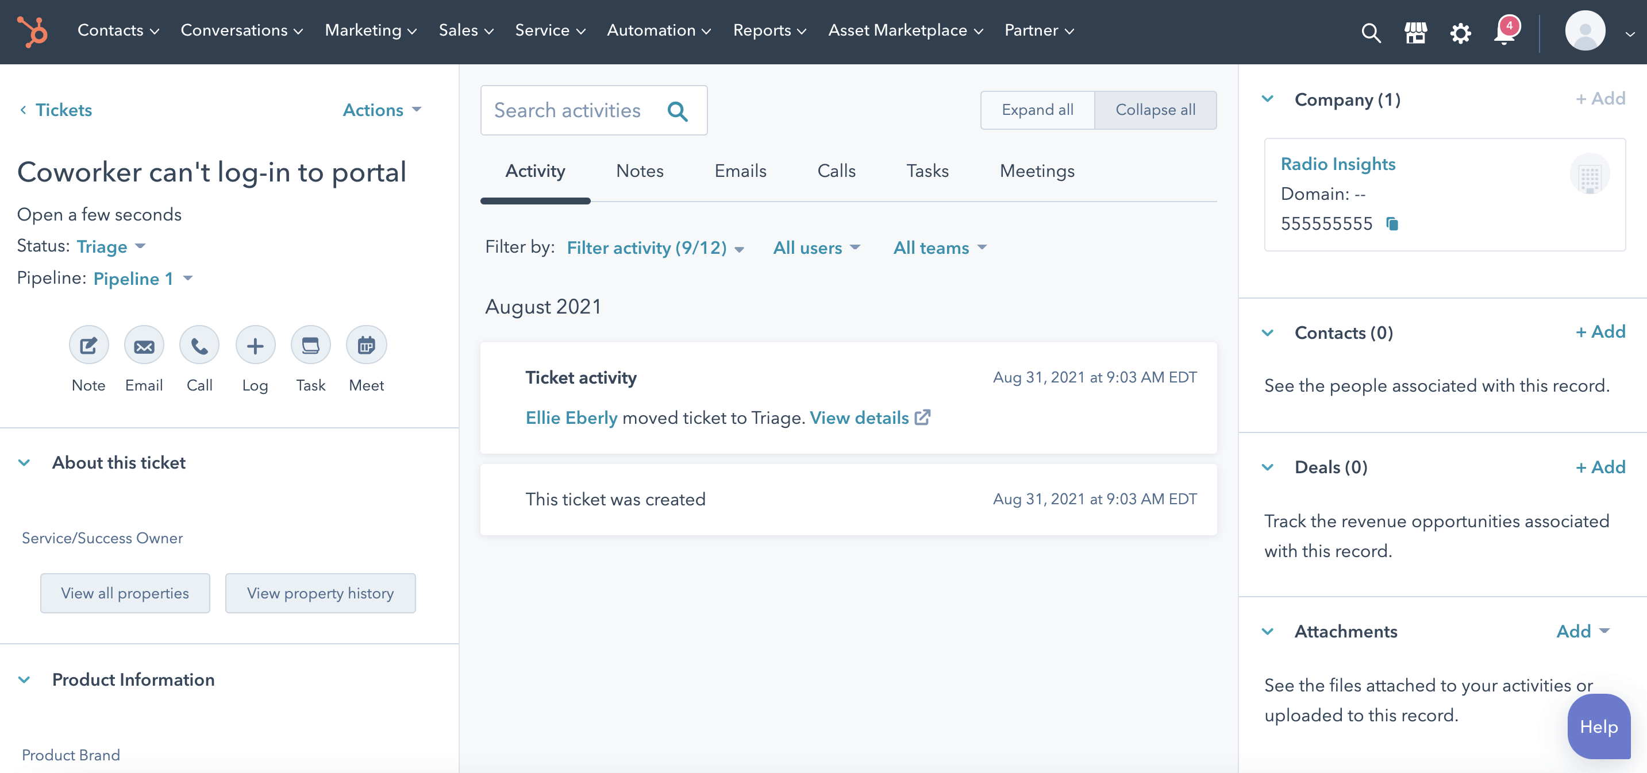The image size is (1647, 773).
Task: Create a Task using the Task icon
Action: pos(311,345)
